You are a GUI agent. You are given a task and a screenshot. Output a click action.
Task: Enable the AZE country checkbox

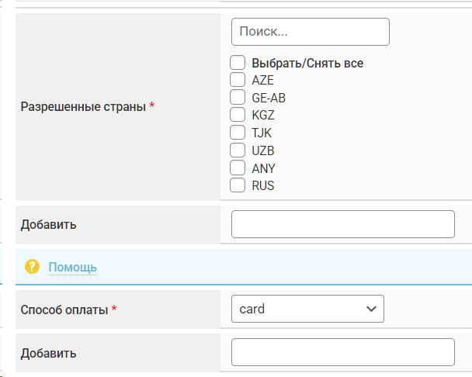(x=238, y=79)
